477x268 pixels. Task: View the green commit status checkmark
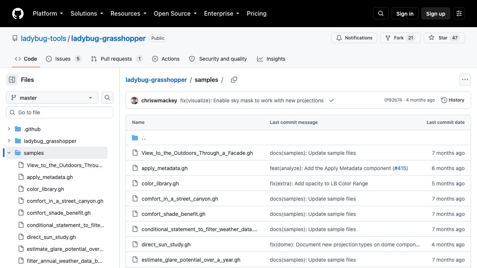[332, 100]
